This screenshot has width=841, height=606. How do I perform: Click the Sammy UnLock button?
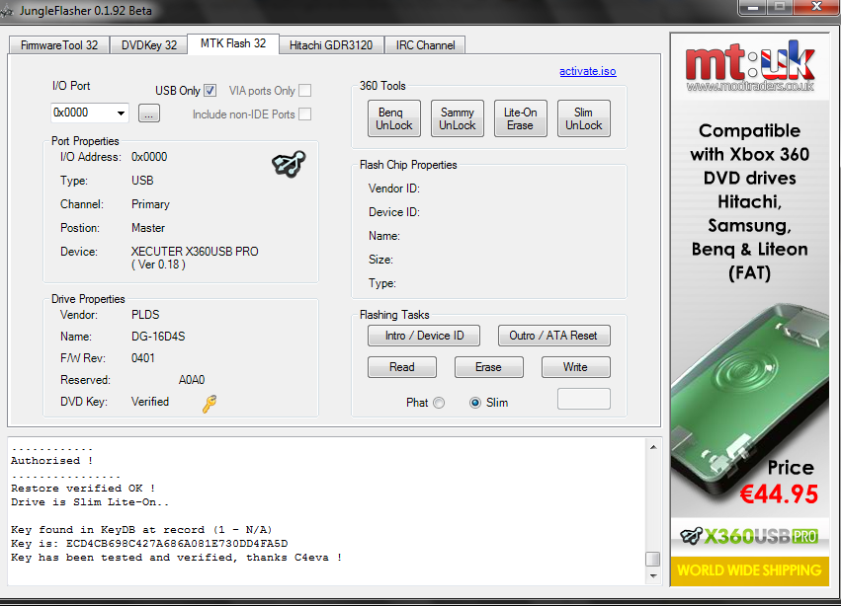(x=458, y=118)
